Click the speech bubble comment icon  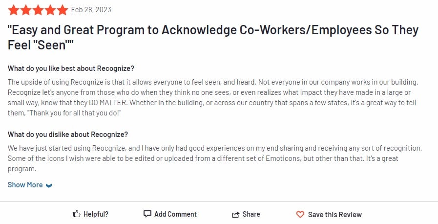pyautogui.click(x=147, y=214)
